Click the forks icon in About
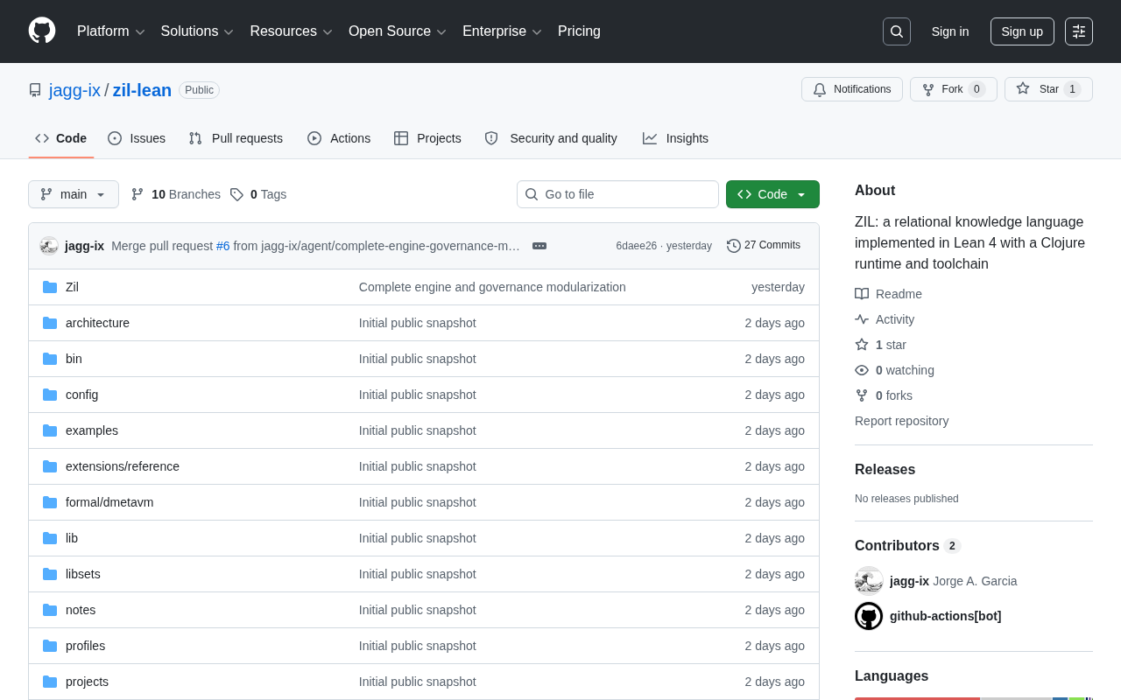Image resolution: width=1121 pixels, height=700 pixels. pos(862,395)
